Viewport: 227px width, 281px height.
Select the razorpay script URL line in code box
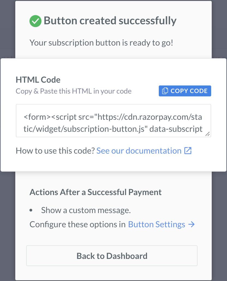tap(113, 117)
